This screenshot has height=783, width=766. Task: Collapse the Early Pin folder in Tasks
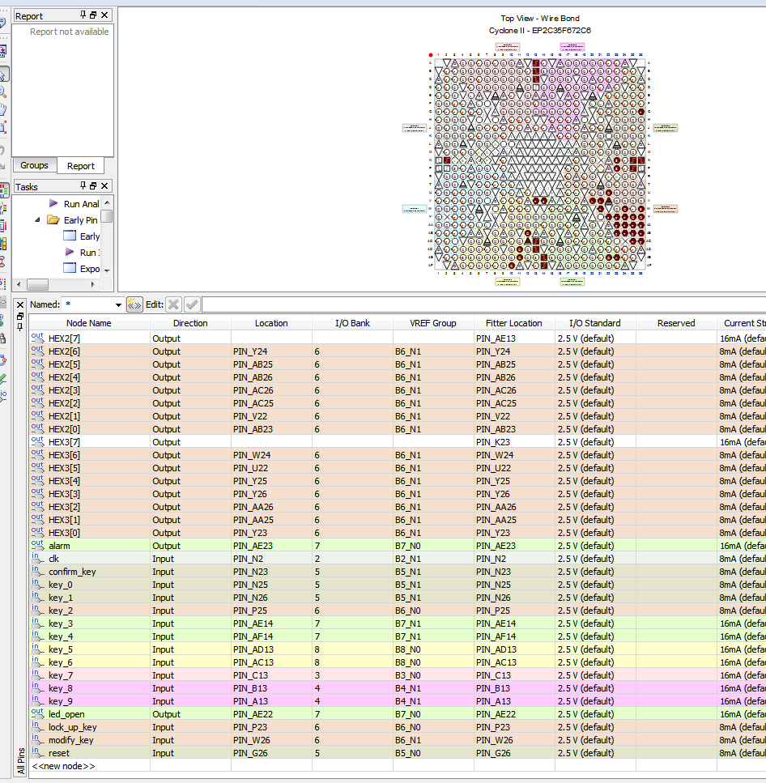coord(38,220)
